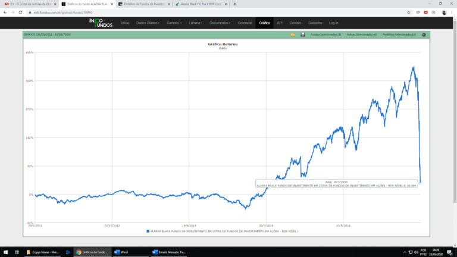Click the save floppy disk icon
457x257 pixels.
303,35
